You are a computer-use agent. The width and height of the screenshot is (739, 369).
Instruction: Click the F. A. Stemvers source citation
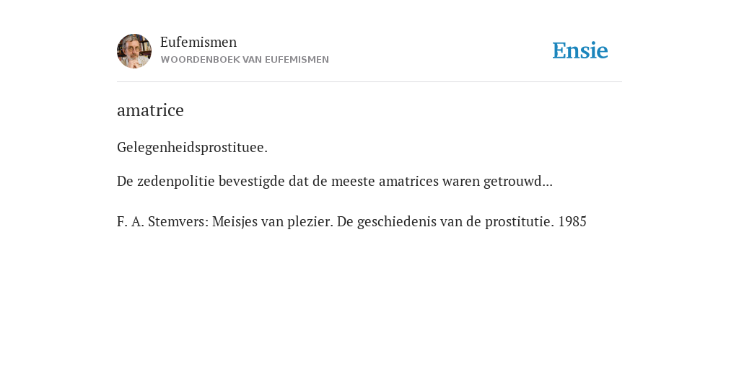pos(351,221)
